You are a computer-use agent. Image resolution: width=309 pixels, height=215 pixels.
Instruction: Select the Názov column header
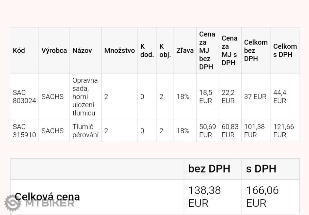82,50
